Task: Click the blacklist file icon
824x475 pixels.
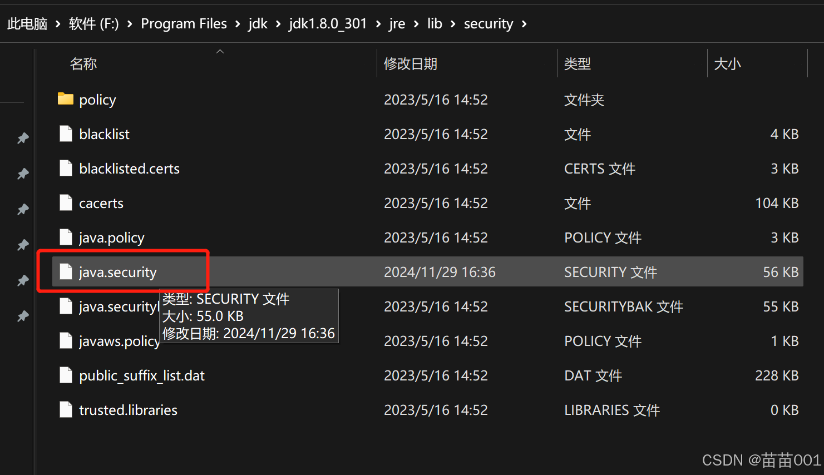Action: (65, 133)
